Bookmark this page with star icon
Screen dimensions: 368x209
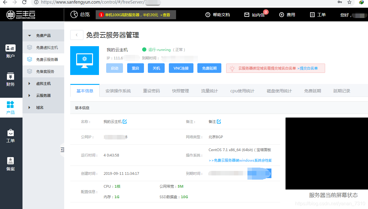tap(349, 2)
